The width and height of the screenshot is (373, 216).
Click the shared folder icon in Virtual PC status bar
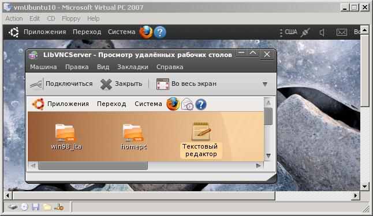(x=47, y=207)
